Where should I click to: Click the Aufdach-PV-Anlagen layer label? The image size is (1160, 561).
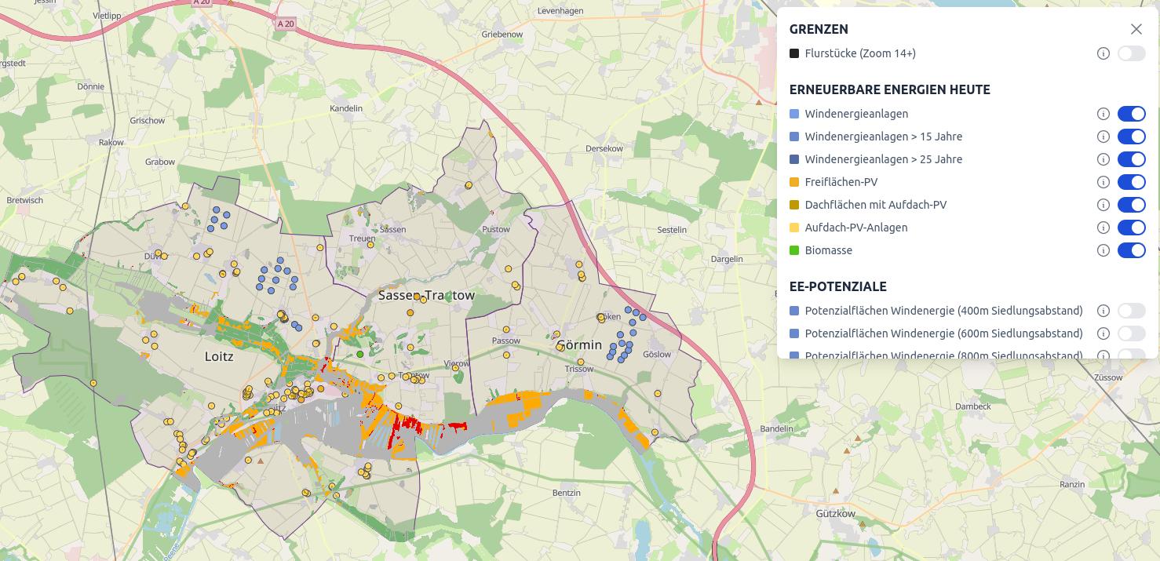coord(855,228)
